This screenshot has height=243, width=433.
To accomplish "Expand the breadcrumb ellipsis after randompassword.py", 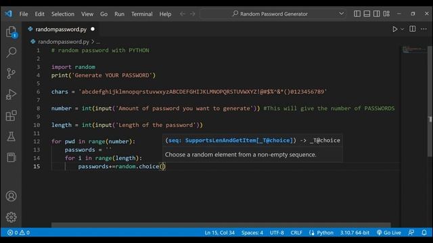I will pos(98,42).
